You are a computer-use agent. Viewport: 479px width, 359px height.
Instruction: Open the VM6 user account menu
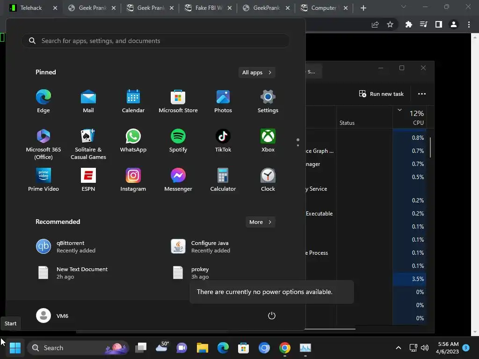coord(52,316)
